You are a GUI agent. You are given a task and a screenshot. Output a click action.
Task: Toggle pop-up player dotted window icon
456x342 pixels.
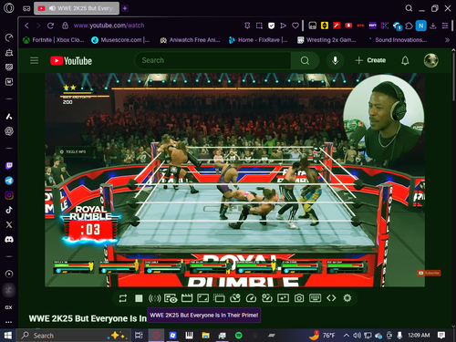219,298
